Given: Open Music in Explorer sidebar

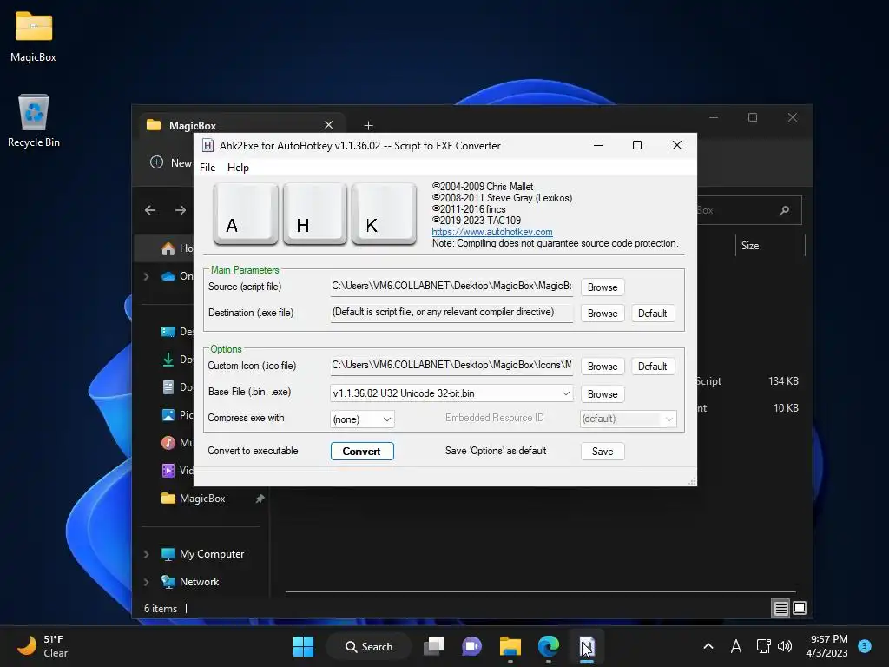Looking at the screenshot, I should point(177,442).
